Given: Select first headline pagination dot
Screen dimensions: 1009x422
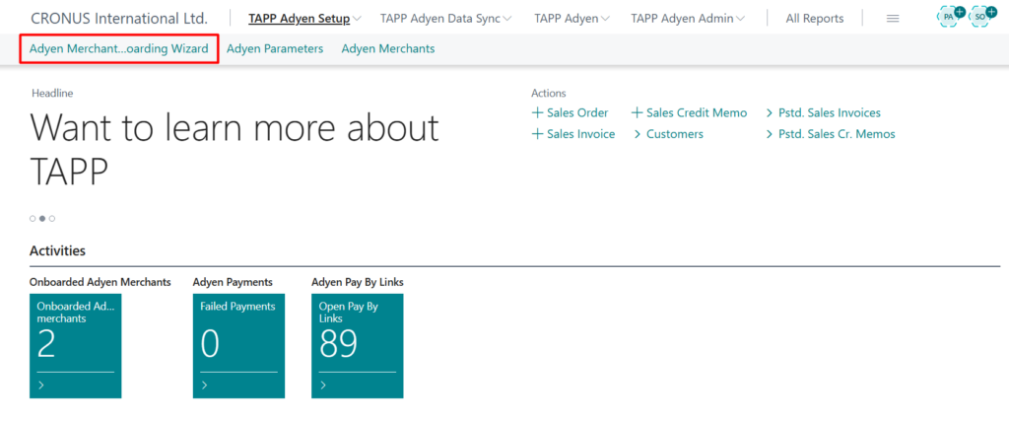Looking at the screenshot, I should coord(33,218).
